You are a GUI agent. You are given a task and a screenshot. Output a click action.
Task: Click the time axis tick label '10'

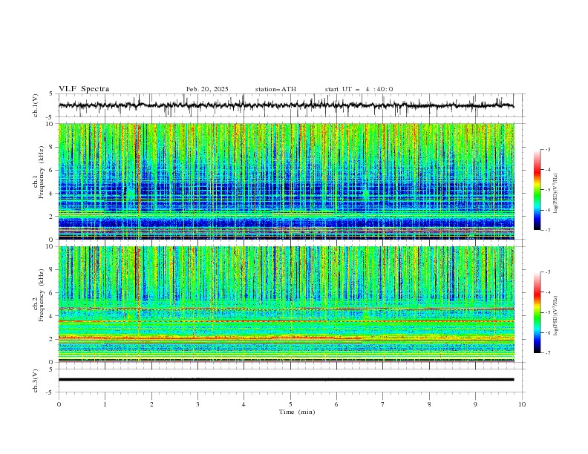point(522,404)
